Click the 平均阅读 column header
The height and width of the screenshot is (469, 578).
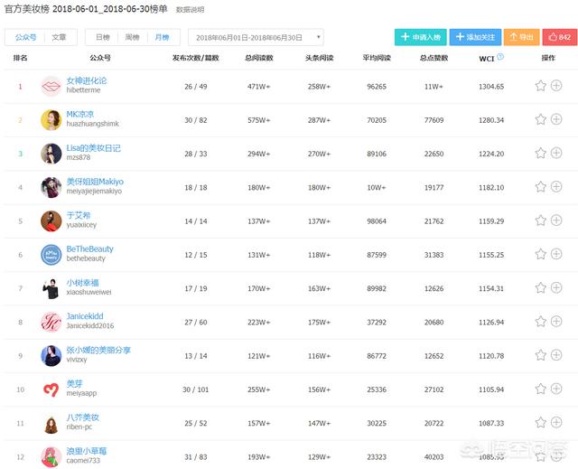click(x=377, y=58)
